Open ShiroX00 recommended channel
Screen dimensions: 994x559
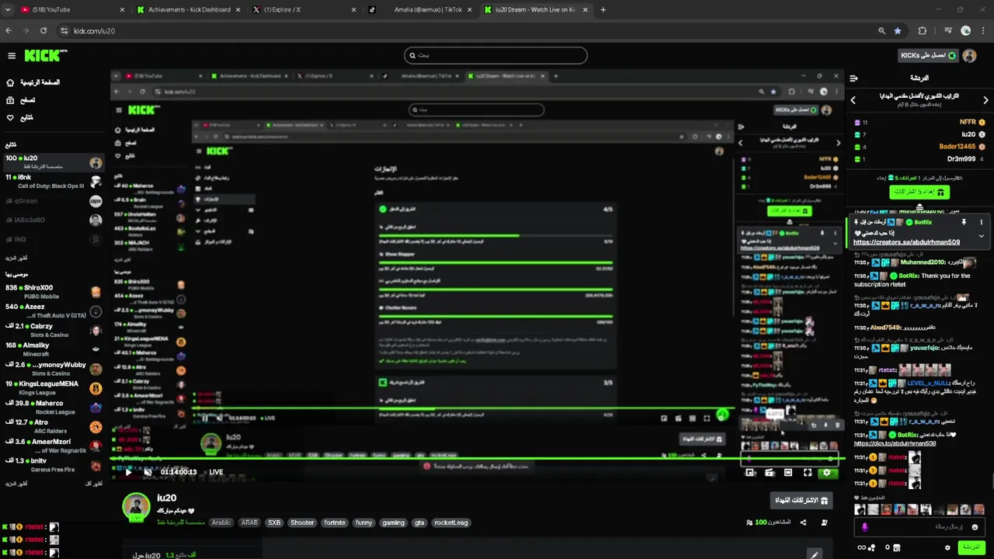click(53, 292)
